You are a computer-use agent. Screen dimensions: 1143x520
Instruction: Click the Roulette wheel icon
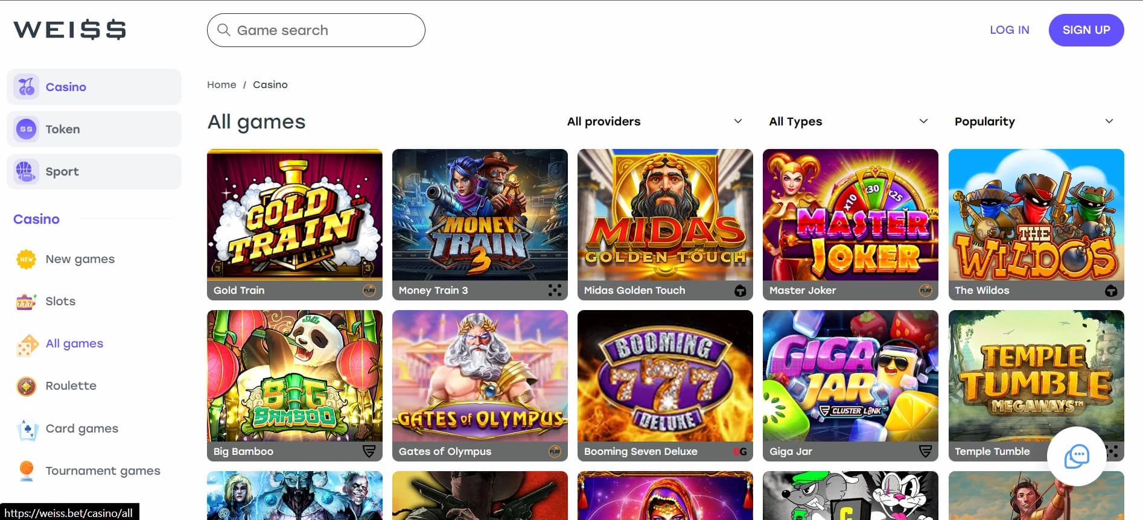[x=27, y=386]
